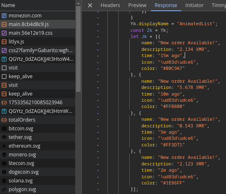Click the fetch icon beside totalOrders
Screen dimensions: 226x194
click(4, 120)
